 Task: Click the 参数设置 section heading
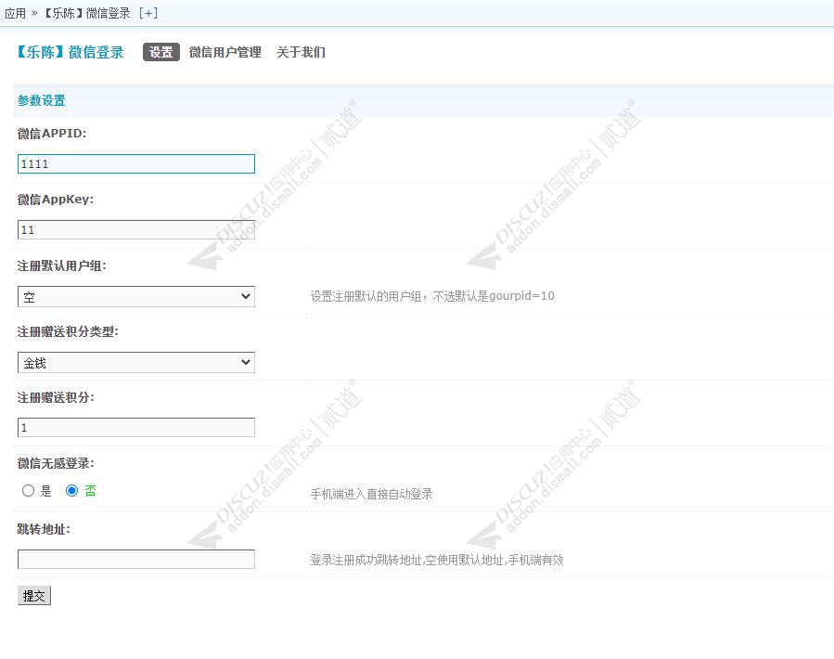(42, 100)
